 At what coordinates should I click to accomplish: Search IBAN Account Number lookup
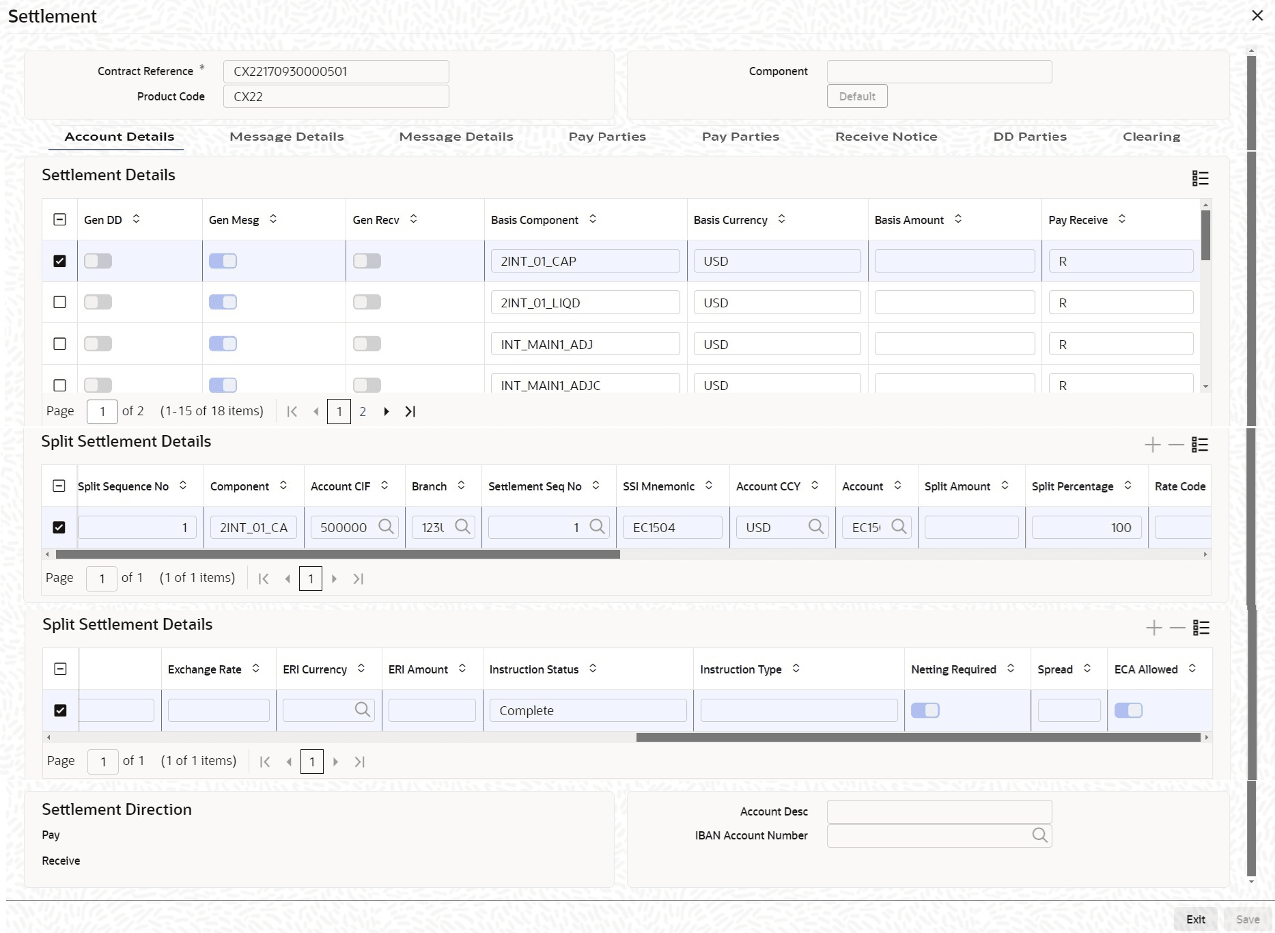[1039, 835]
